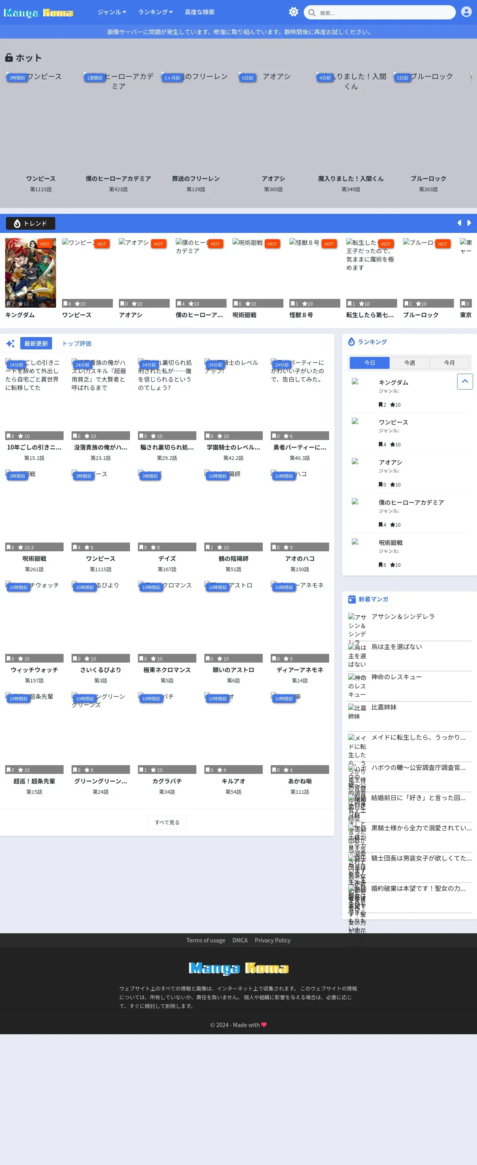Expand the ジャンル dropdown menu

click(x=112, y=12)
